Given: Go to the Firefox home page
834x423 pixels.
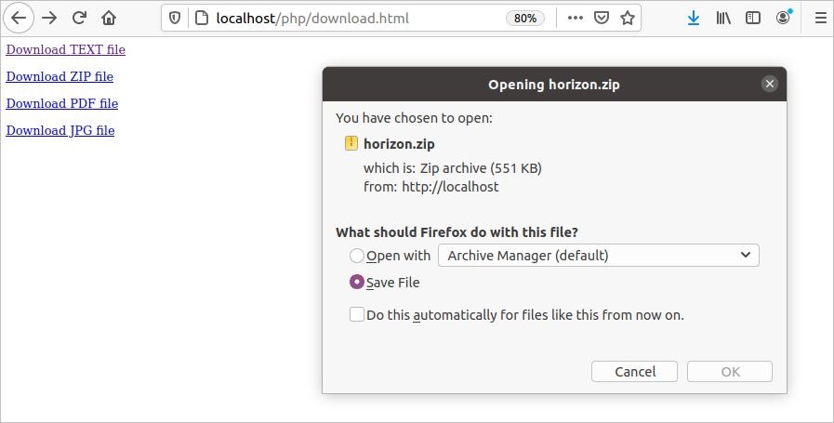Looking at the screenshot, I should pos(109,18).
